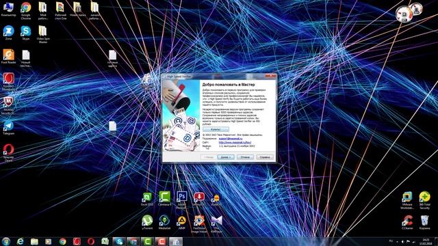Switch to red Camtasia recorder taskbar button

(x=162, y=241)
